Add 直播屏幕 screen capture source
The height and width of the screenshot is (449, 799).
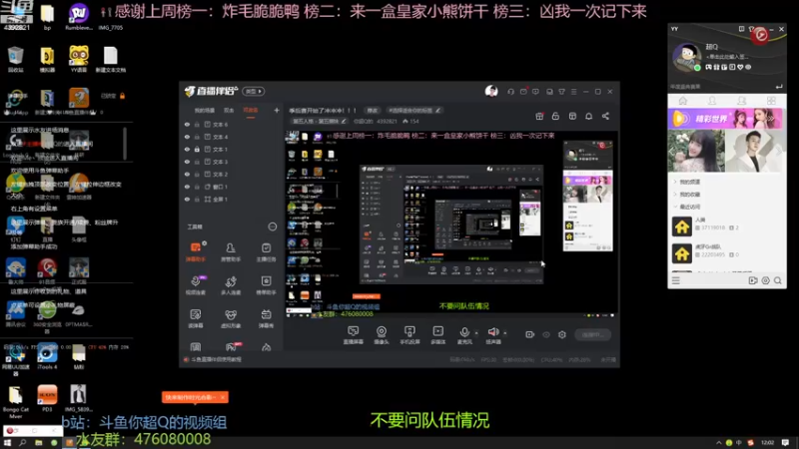tap(354, 335)
